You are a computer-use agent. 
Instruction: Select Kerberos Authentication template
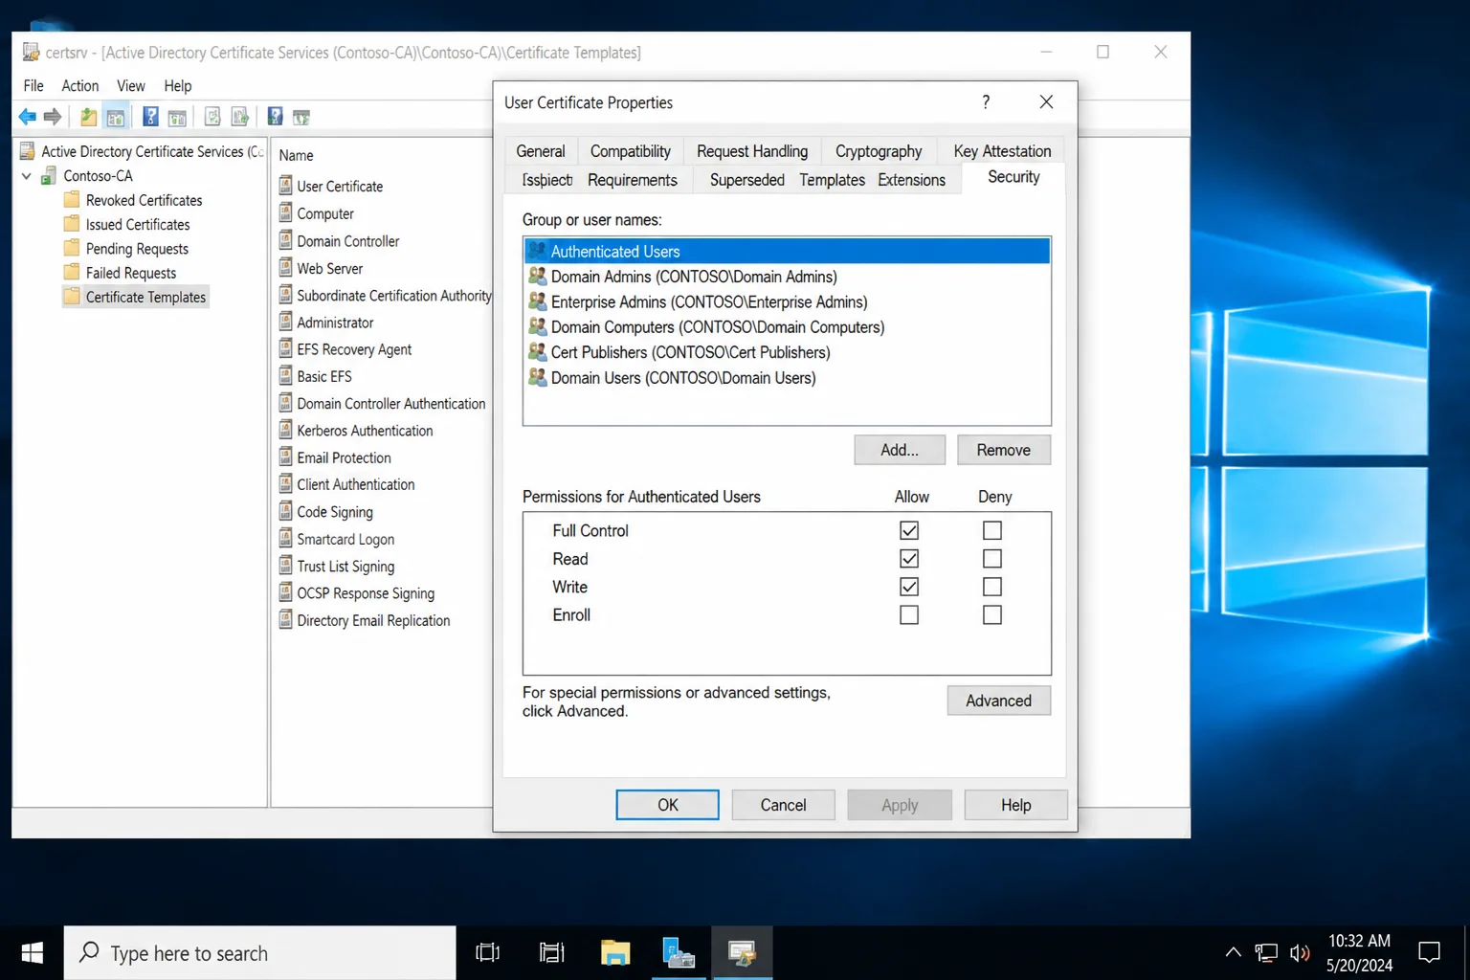(365, 431)
